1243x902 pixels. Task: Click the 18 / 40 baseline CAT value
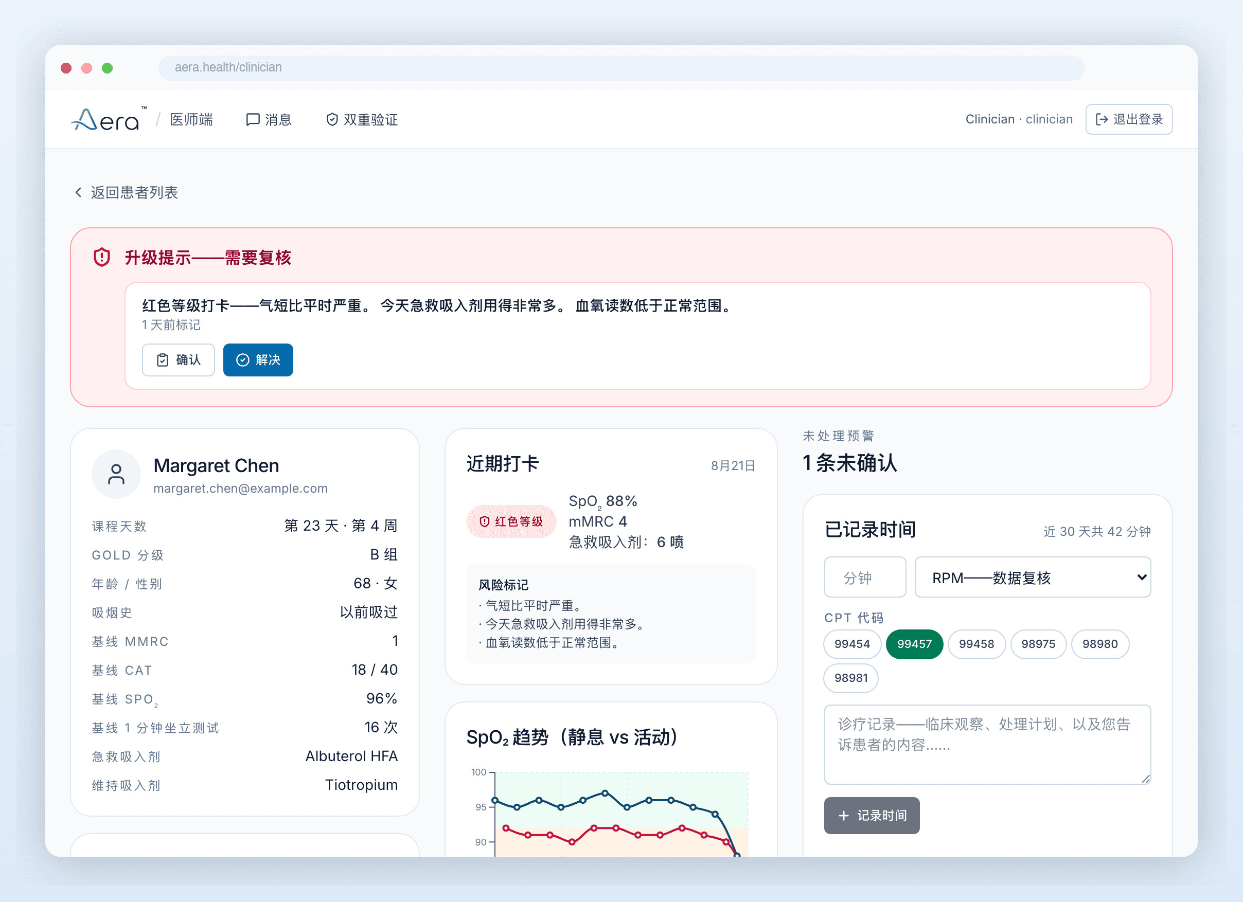tap(375, 670)
